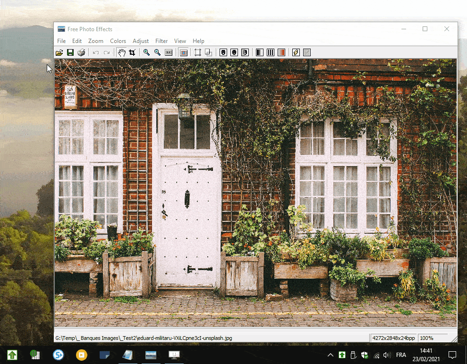Image resolution: width=467 pixels, height=364 pixels.
Task: Select the Hand pan tool
Action: 121,53
